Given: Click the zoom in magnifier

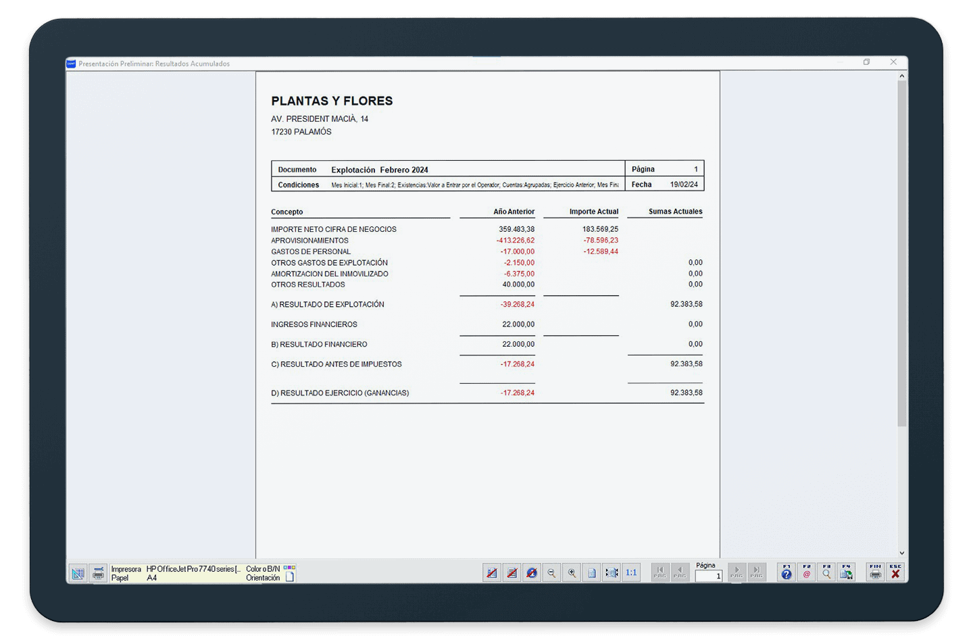Looking at the screenshot, I should click(x=572, y=573).
